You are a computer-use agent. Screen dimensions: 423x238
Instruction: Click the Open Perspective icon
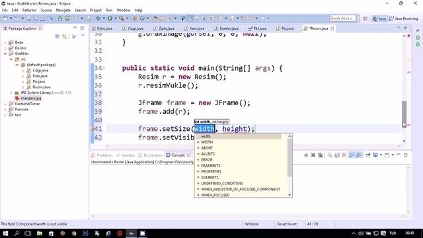365,19
